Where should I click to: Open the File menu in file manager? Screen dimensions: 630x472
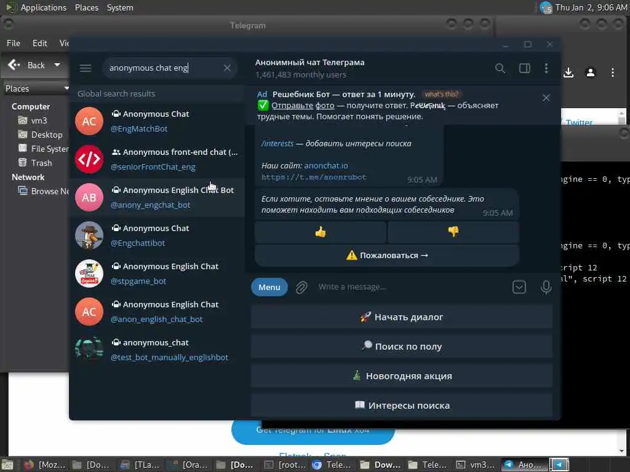pyautogui.click(x=14, y=43)
